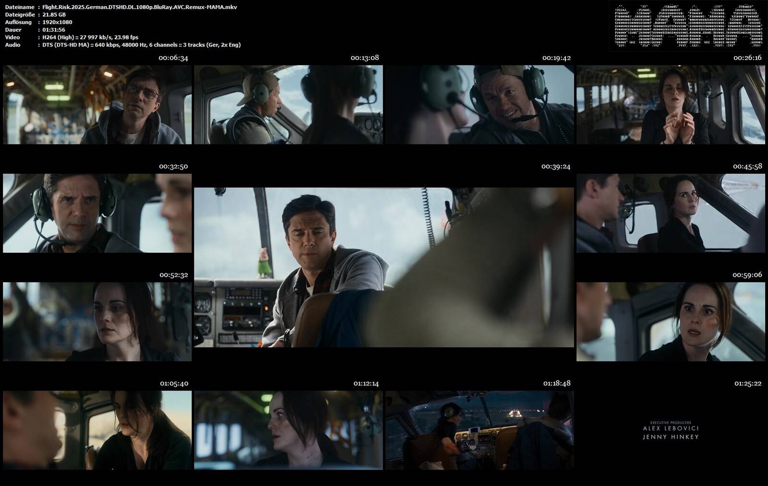Click the Video label in the header

pos(12,37)
